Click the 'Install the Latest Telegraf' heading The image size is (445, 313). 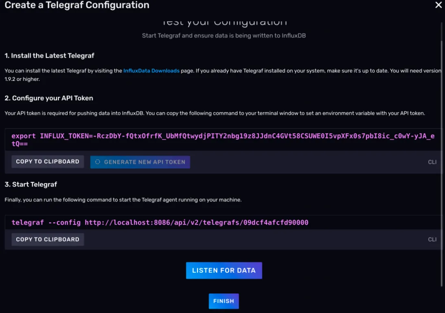pyautogui.click(x=50, y=55)
